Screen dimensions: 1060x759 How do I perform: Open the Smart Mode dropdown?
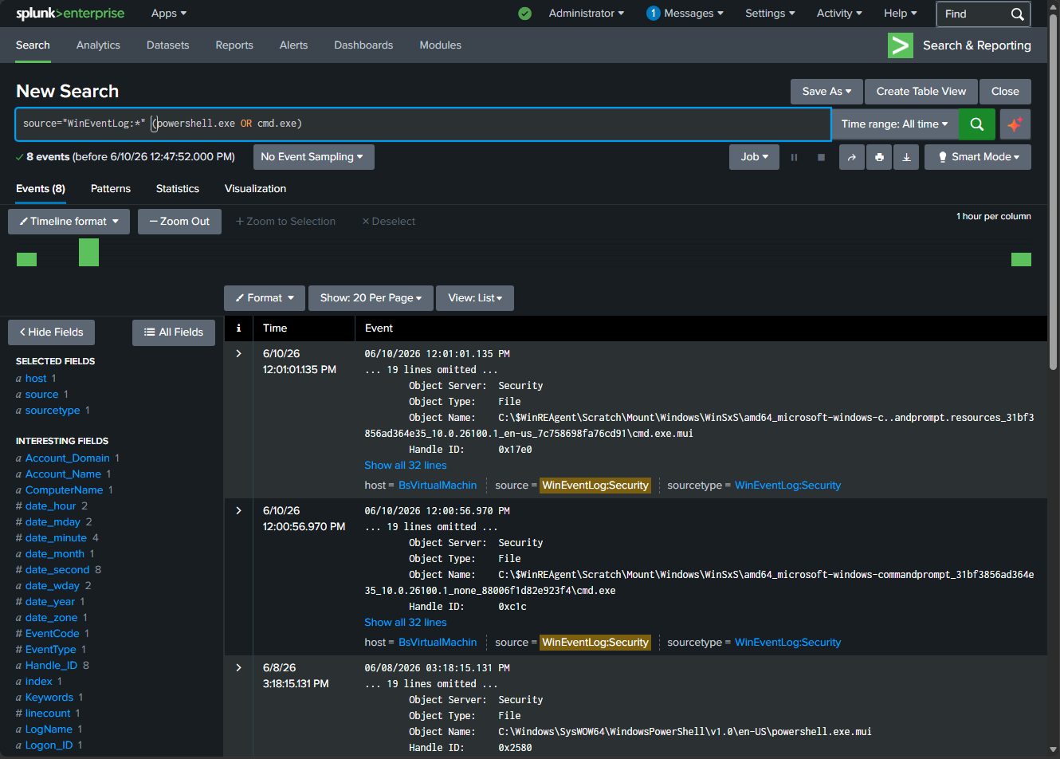point(978,157)
